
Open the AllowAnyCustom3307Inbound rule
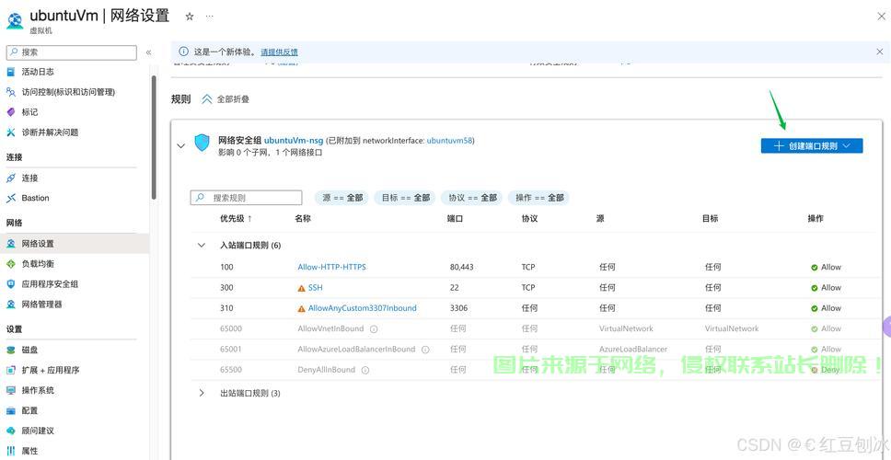click(362, 308)
